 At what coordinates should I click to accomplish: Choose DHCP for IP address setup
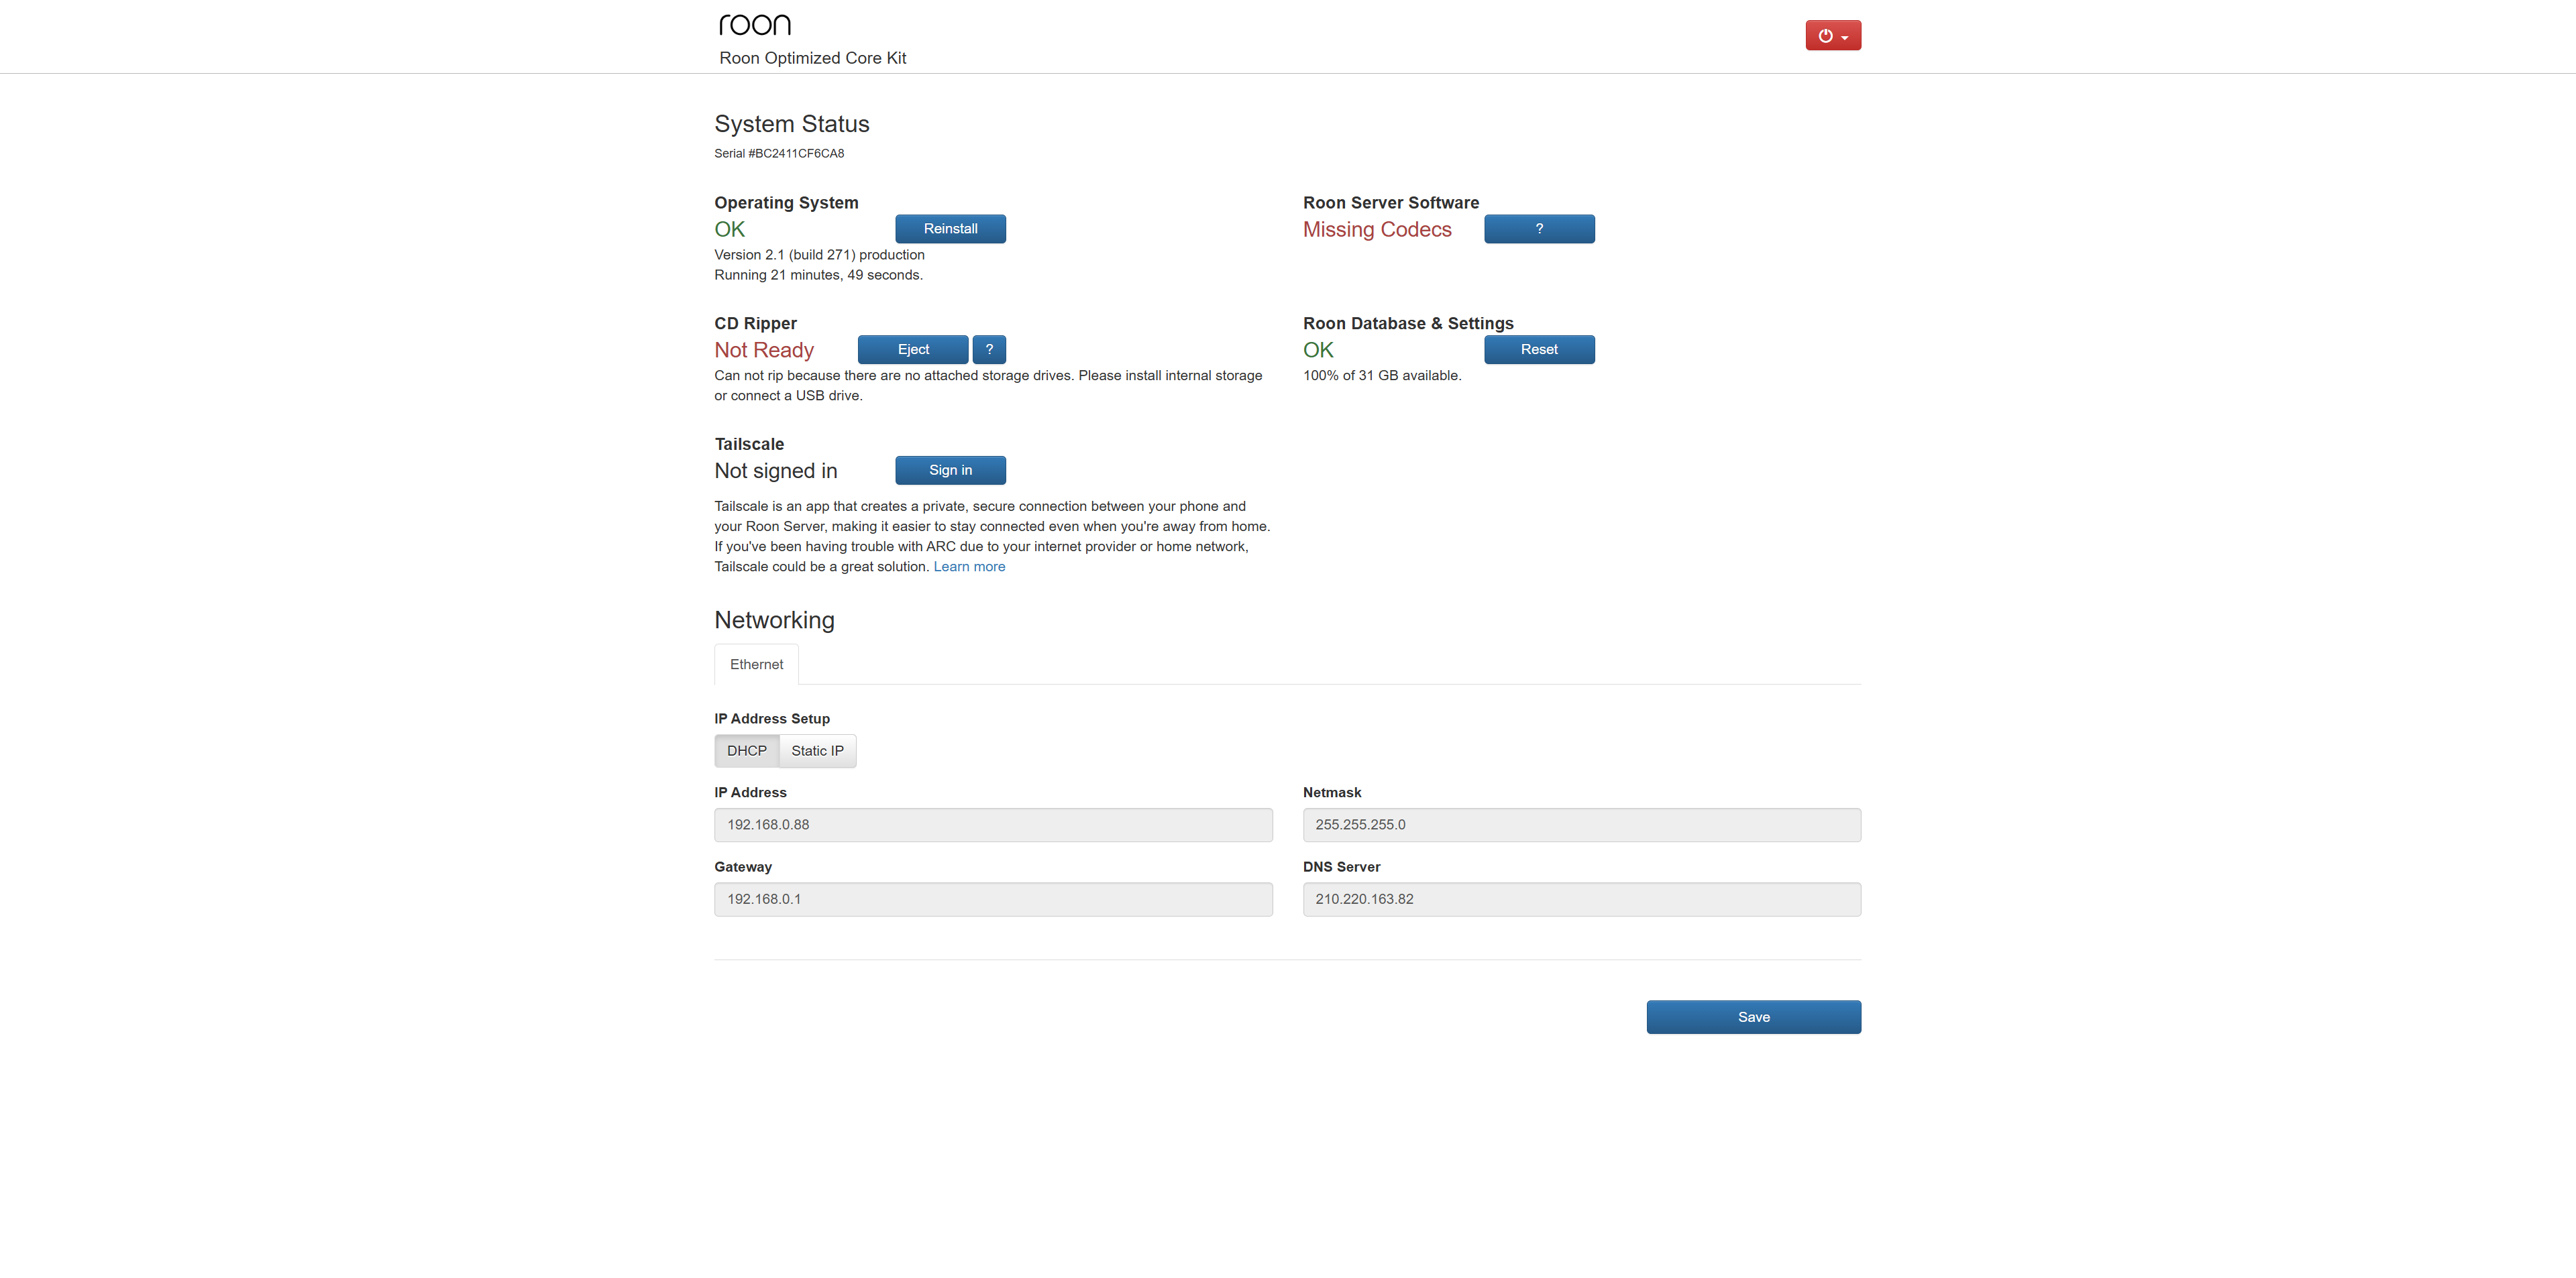tap(746, 752)
